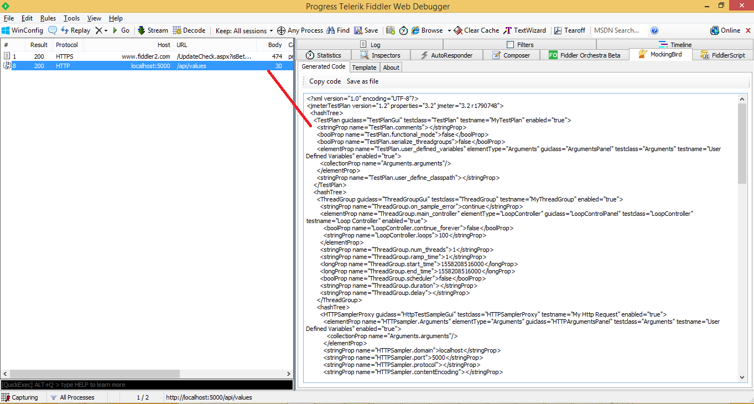Image resolution: width=754 pixels, height=404 pixels.
Task: Switch to the Composer tab
Action: [x=512, y=55]
